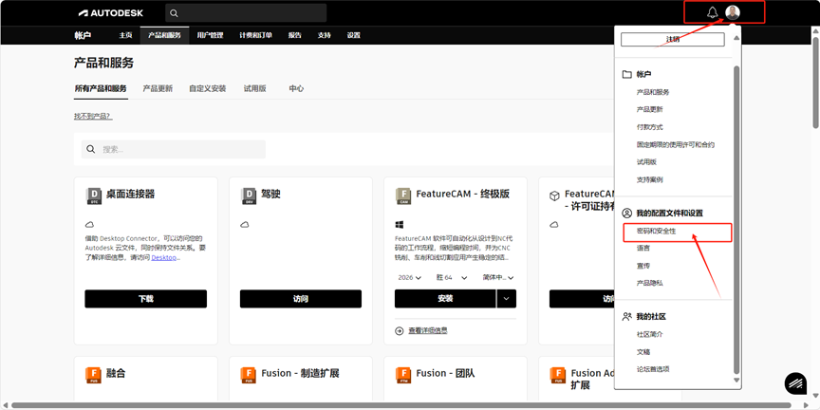Open the 简体中... language dropdown
Image resolution: width=820 pixels, height=410 pixels.
(x=498, y=278)
